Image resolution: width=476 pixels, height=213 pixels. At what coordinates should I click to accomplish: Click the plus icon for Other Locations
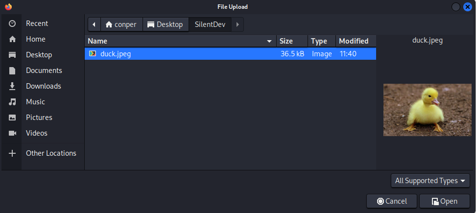(13, 153)
